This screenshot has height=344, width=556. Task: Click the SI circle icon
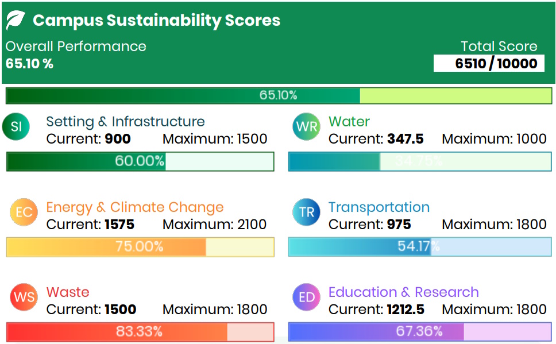[16, 127]
